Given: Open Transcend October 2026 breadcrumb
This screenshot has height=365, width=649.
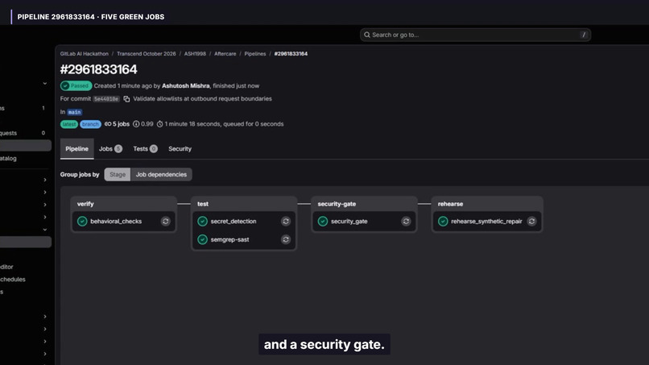Looking at the screenshot, I should [x=146, y=54].
